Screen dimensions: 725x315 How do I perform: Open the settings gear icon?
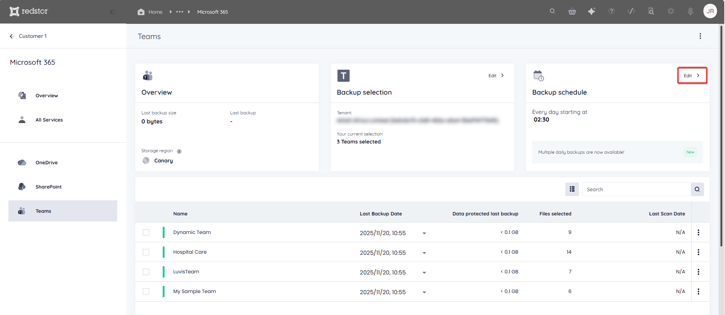point(671,11)
